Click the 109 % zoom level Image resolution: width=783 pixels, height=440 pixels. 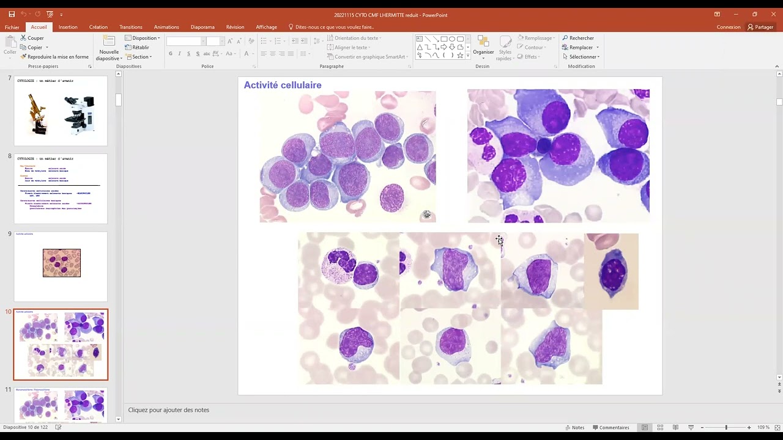tap(763, 428)
